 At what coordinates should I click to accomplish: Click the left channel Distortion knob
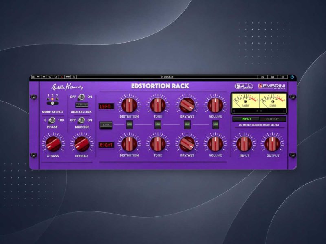[129, 105]
